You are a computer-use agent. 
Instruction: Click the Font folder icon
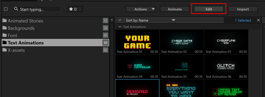tap(5, 35)
